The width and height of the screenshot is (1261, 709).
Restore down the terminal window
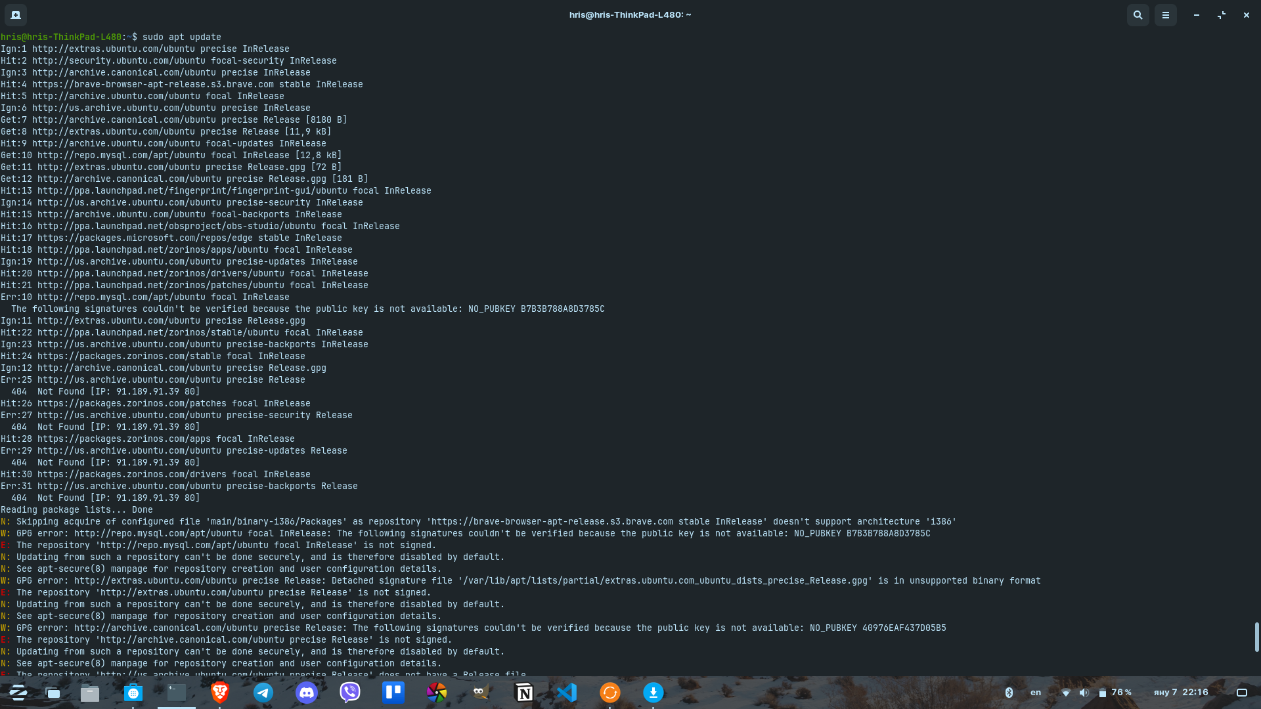click(1222, 14)
